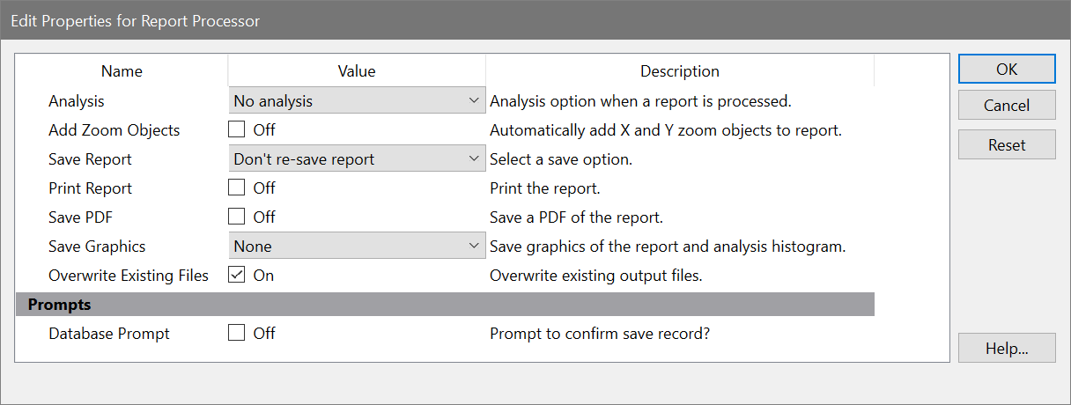Select the Analysis row label
Screen dimensions: 1071x405
coord(77,101)
